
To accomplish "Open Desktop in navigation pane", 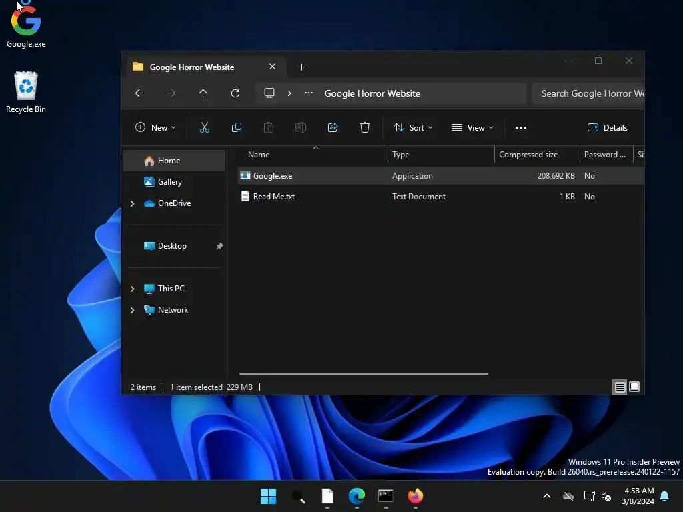I will coord(173,246).
